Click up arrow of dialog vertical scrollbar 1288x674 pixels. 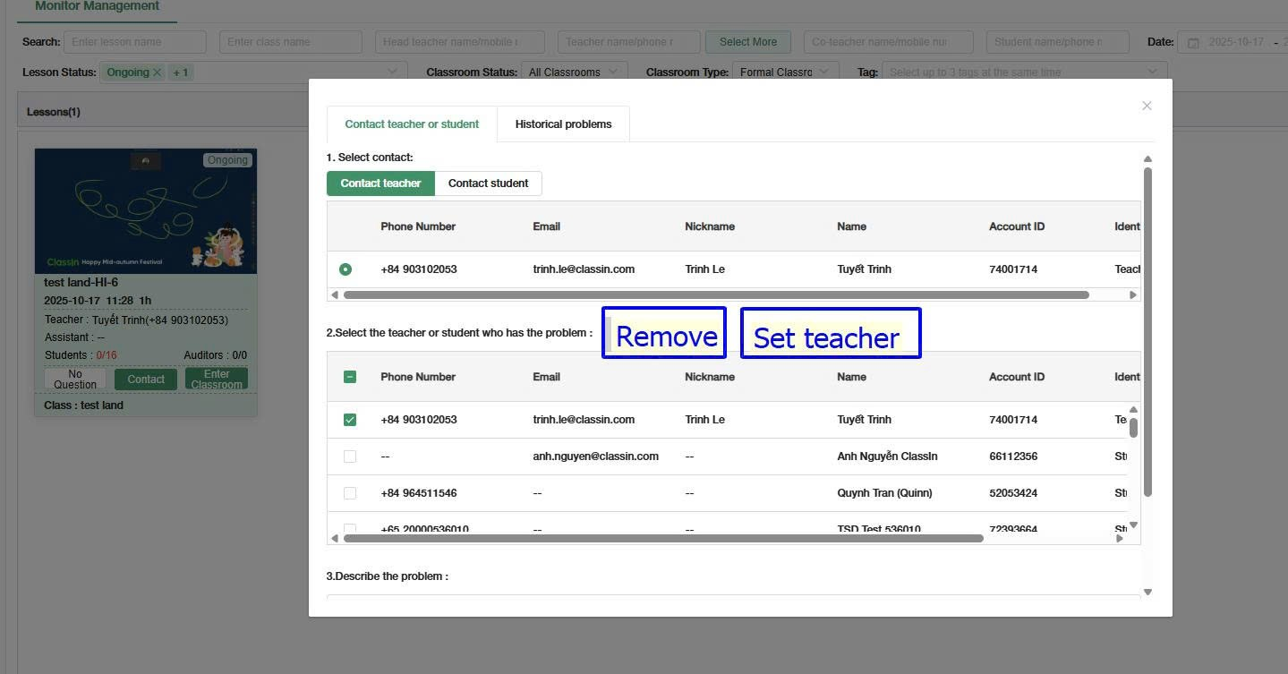(x=1147, y=159)
